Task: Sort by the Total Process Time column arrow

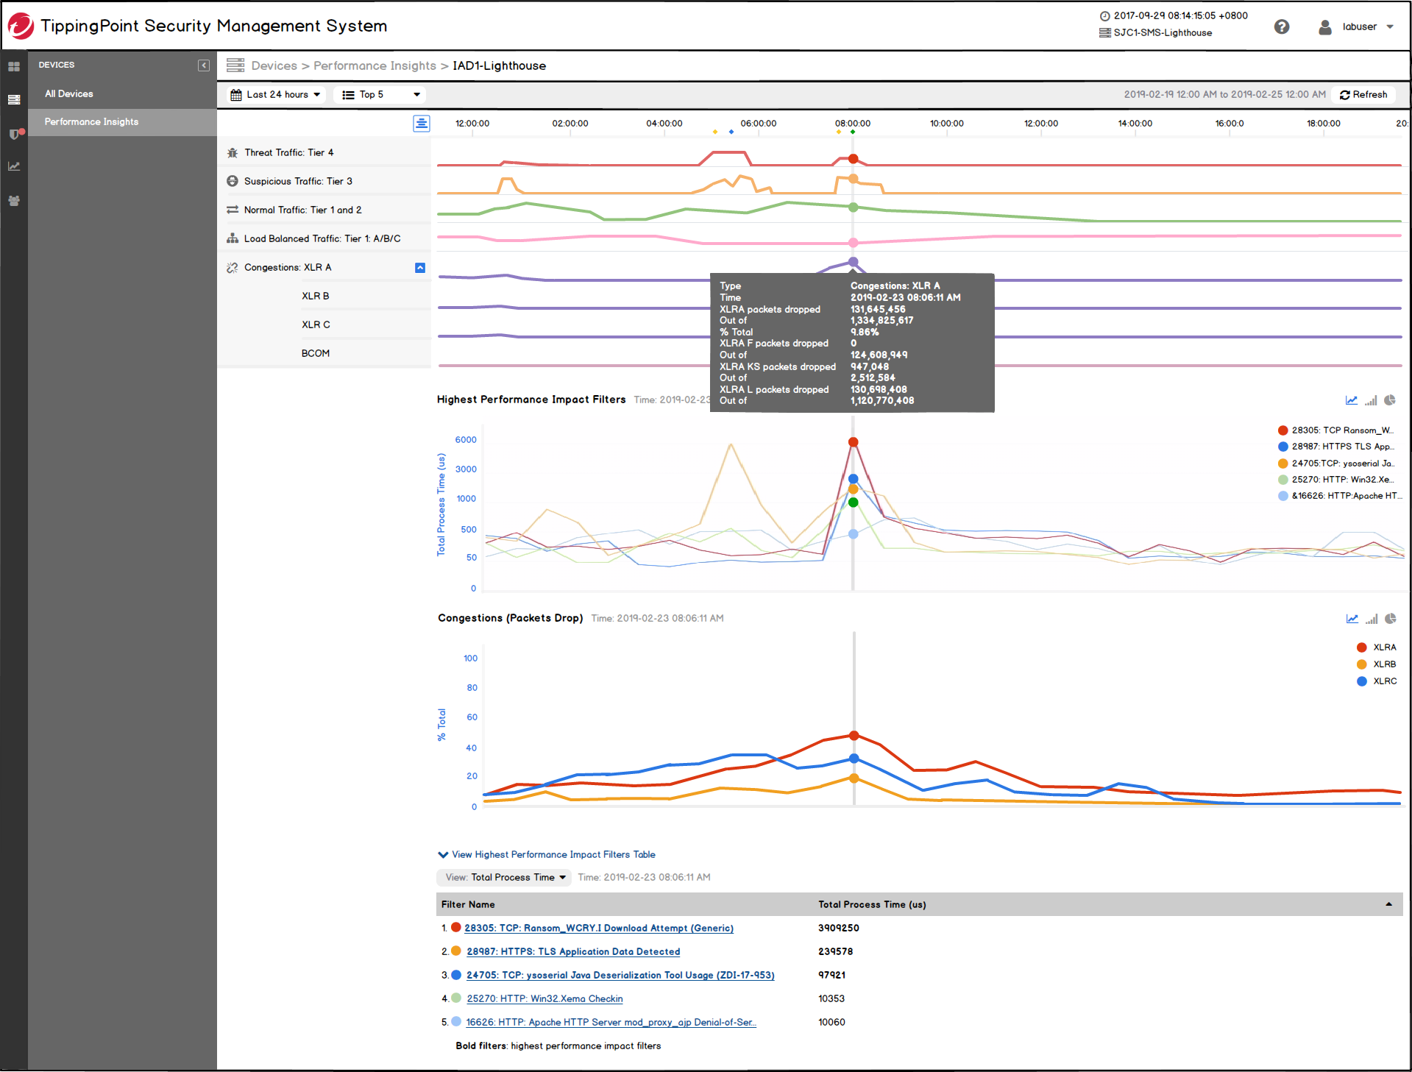Action: click(1389, 904)
